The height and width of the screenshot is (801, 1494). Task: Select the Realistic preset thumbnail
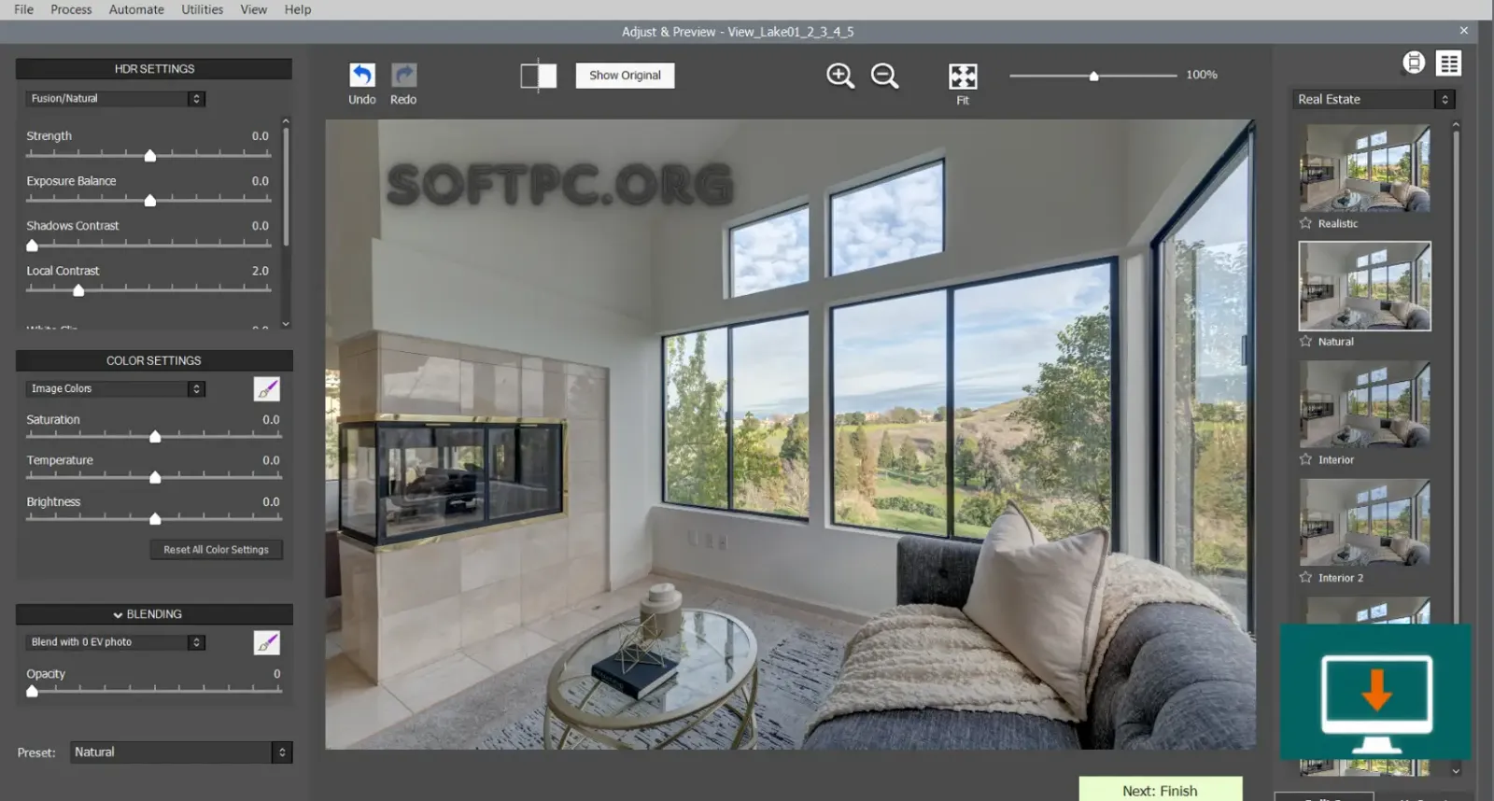[1364, 168]
